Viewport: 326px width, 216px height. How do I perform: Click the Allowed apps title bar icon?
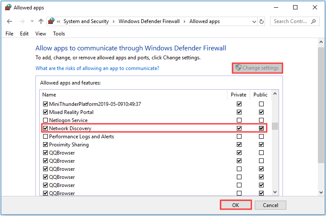pyautogui.click(x=8, y=8)
